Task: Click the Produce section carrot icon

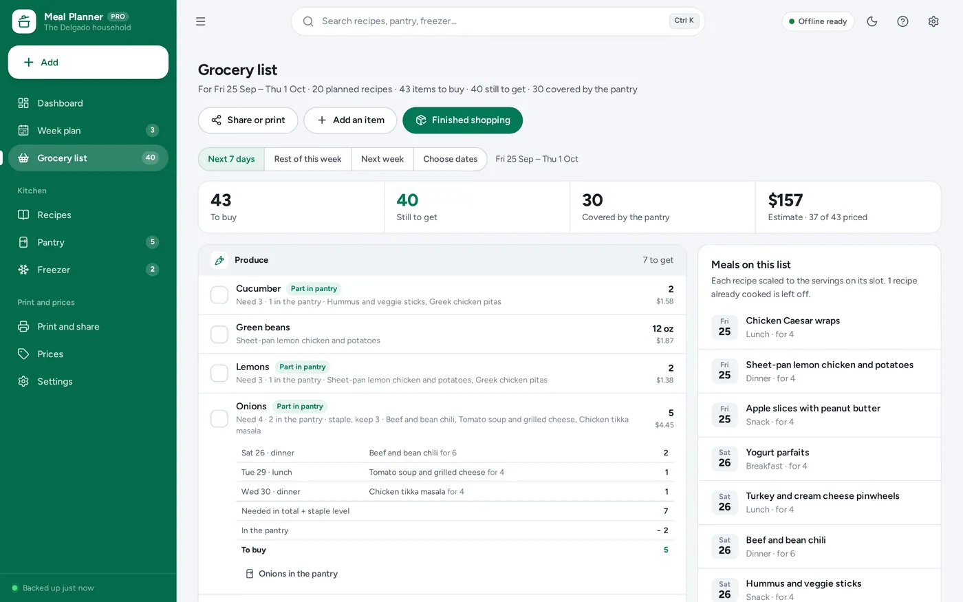Action: 219,260
